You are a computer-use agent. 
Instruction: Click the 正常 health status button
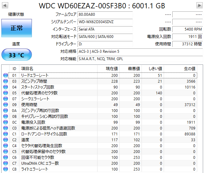point(17,28)
